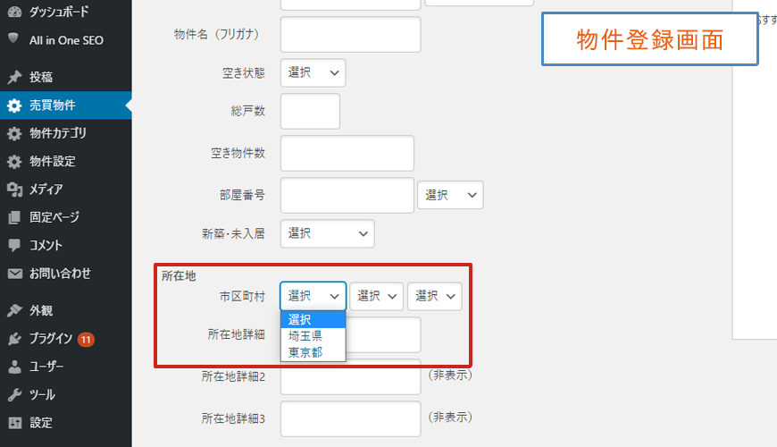The width and height of the screenshot is (777, 447).
Task: Click the pushpin icon for 投稿
Action: 13,77
